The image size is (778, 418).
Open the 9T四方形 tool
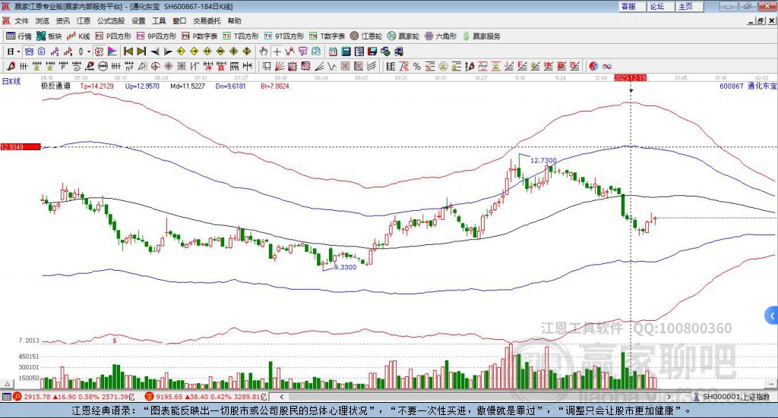pos(283,36)
